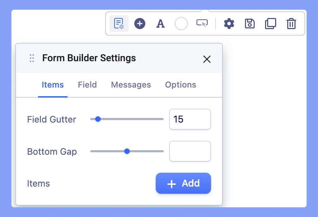Open the gear settings icon
The width and height of the screenshot is (318, 217).
point(229,24)
